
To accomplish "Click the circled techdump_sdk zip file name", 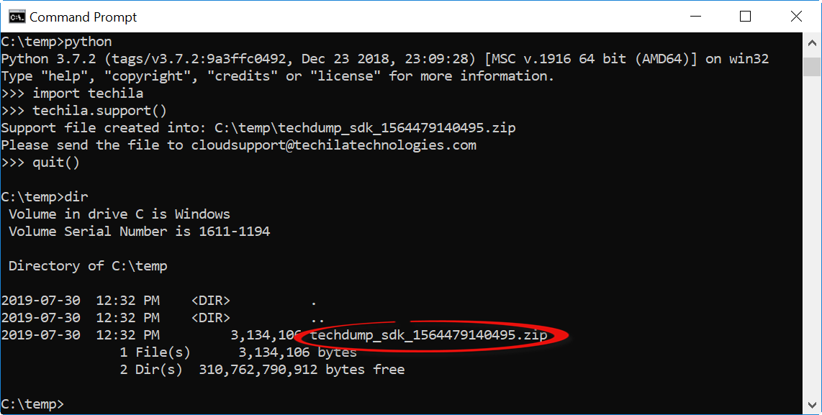I will click(428, 335).
